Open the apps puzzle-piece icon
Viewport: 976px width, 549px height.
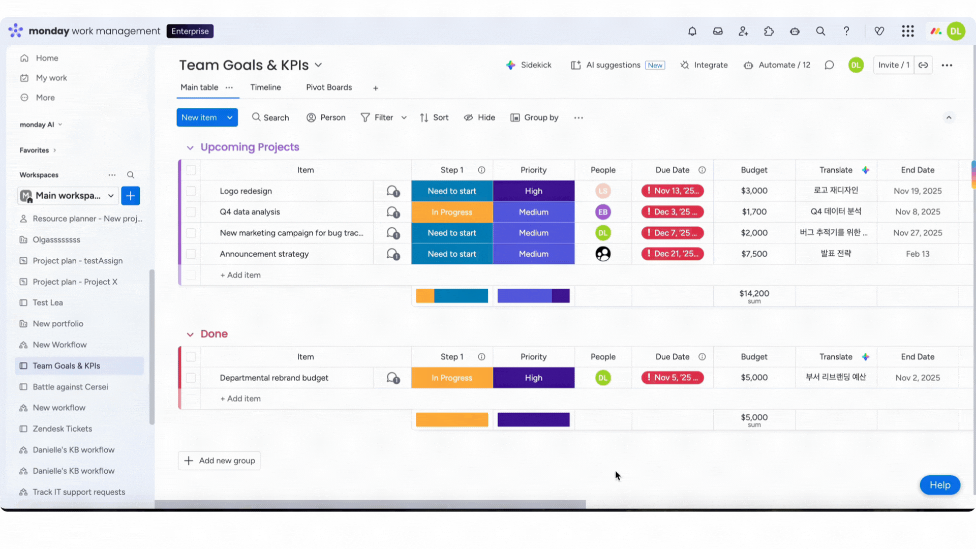pyautogui.click(x=769, y=31)
